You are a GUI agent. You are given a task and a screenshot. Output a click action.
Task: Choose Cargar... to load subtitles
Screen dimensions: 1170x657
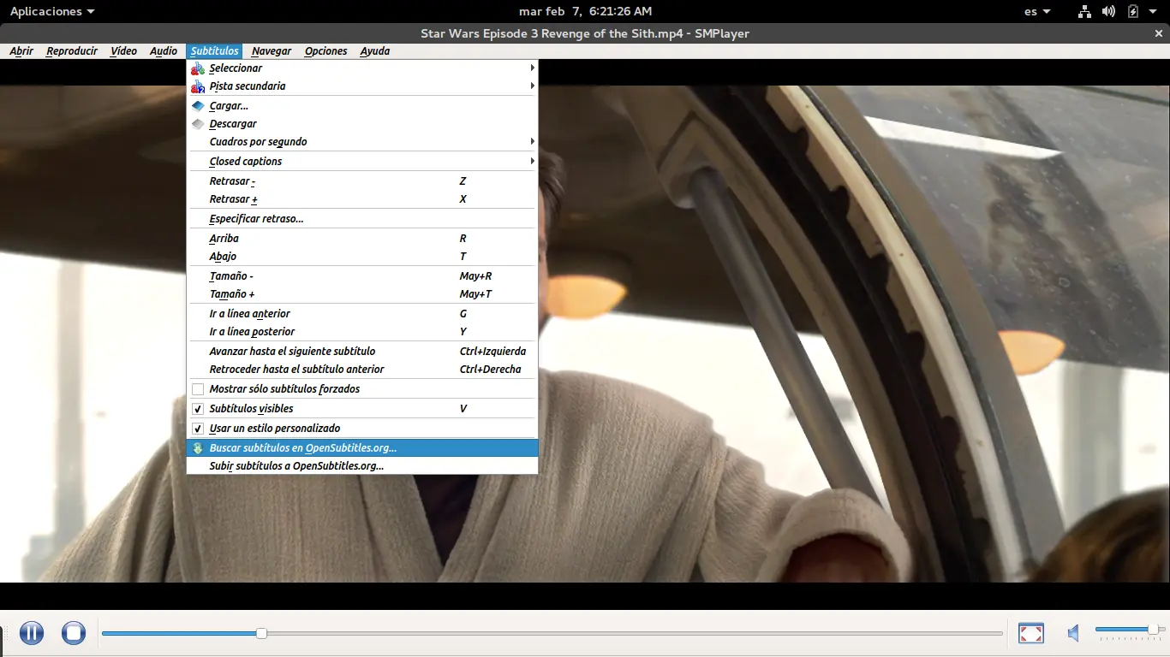pos(362,106)
